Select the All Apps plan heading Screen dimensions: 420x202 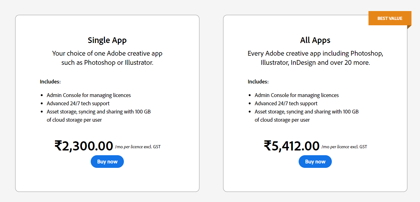[315, 40]
